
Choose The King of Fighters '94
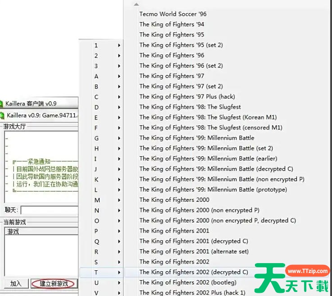pos(172,24)
